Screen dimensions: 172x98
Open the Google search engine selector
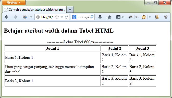pos(75,17)
